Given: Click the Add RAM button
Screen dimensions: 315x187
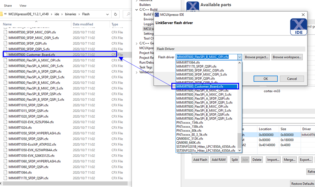Looking at the screenshot, I should coord(219,160).
